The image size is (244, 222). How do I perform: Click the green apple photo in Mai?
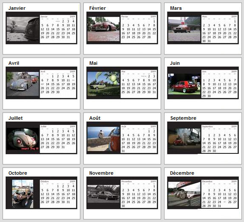tap(103, 84)
